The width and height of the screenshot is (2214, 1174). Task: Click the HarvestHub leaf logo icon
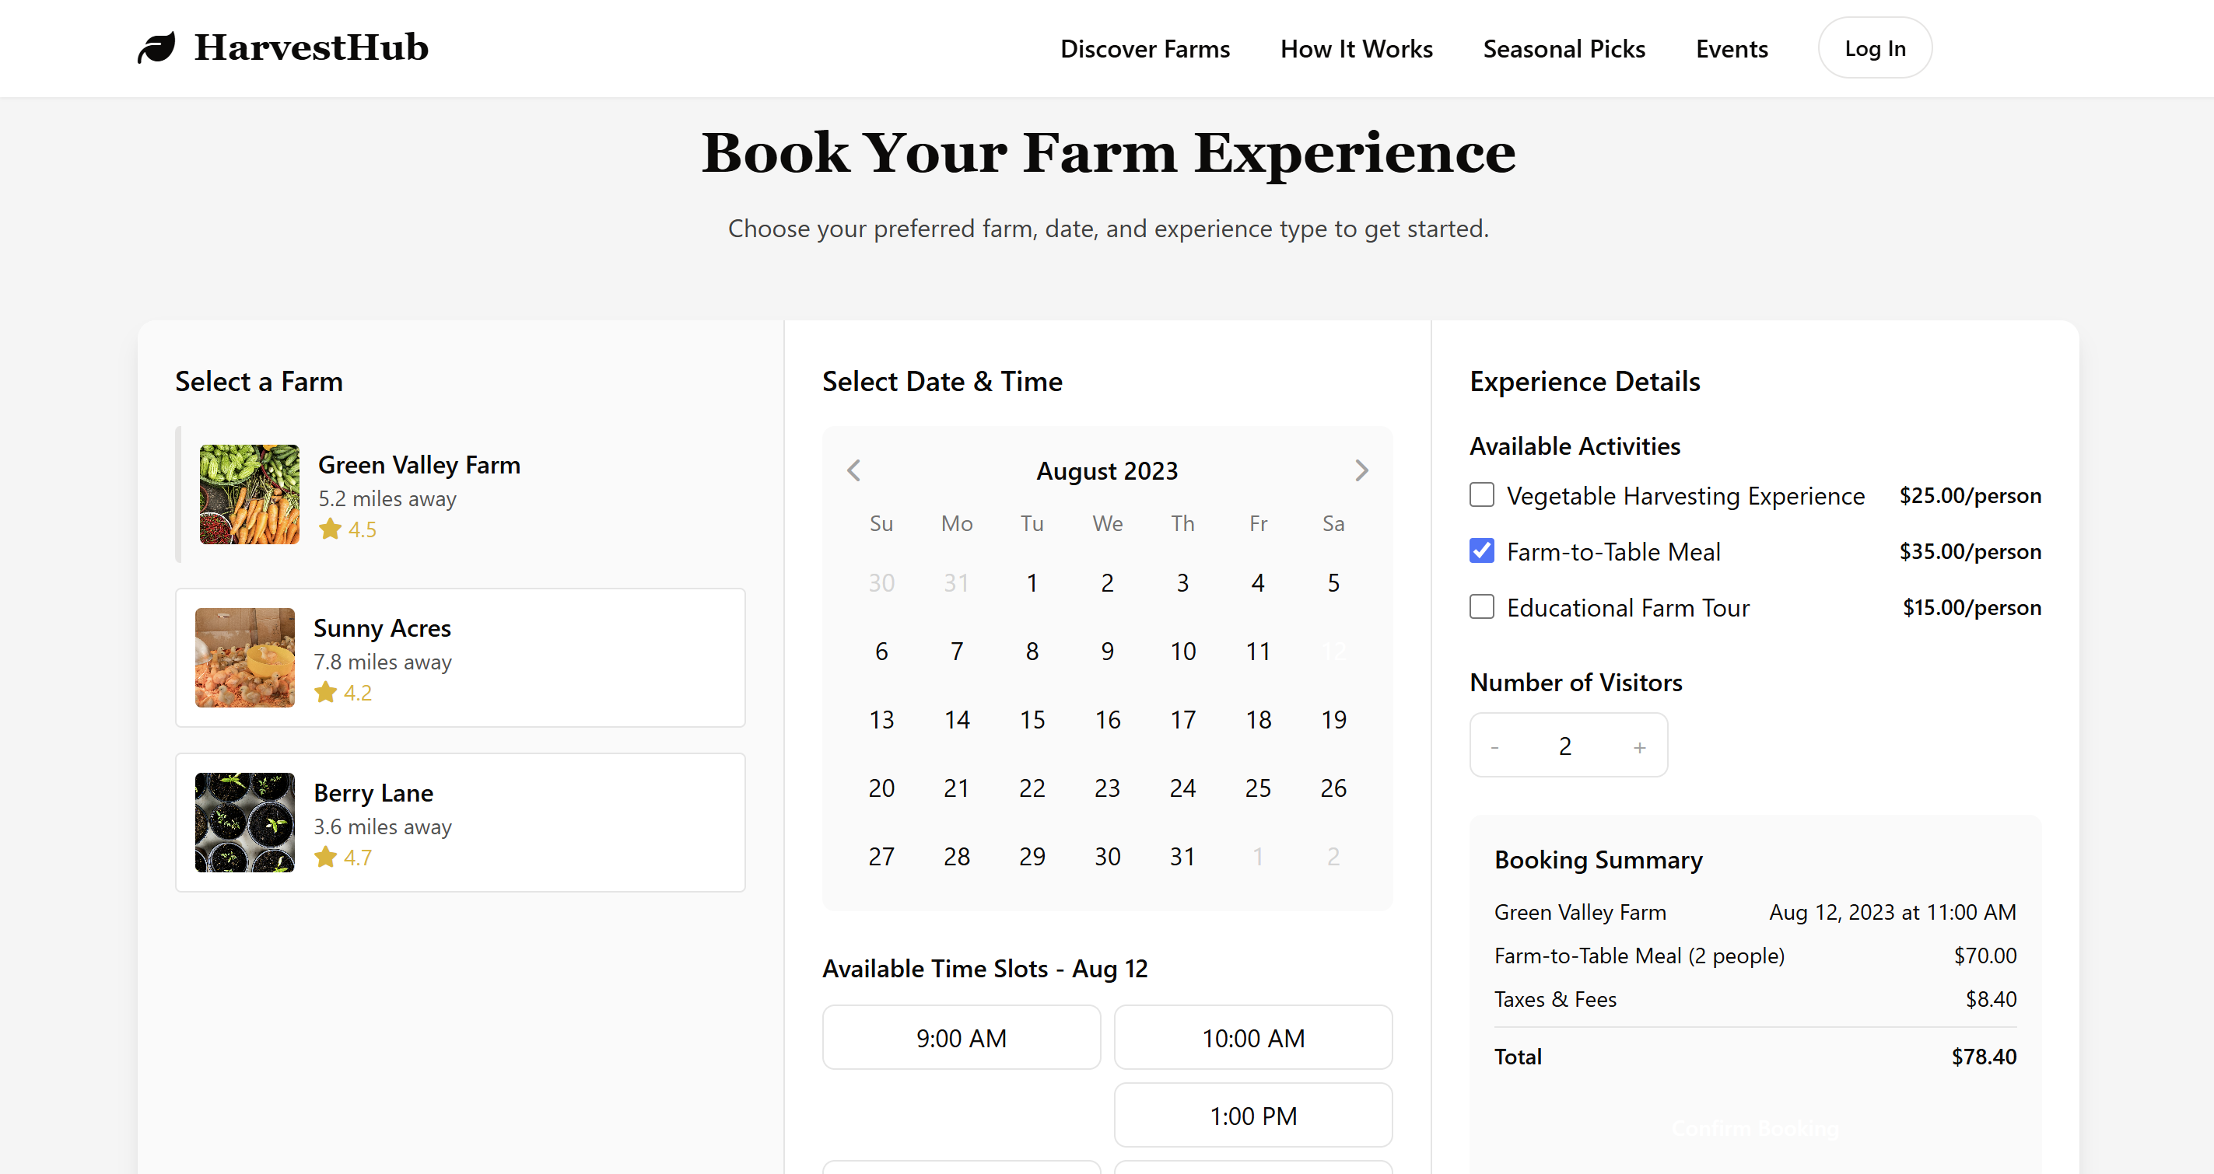click(x=156, y=48)
